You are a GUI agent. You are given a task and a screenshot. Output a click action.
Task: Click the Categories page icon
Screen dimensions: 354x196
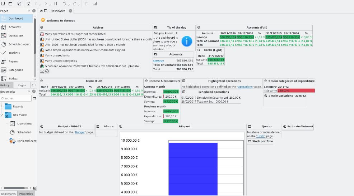4,70
